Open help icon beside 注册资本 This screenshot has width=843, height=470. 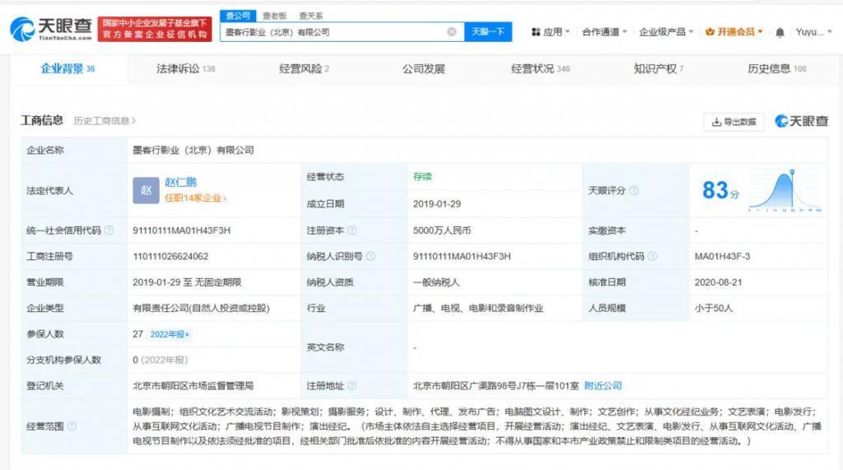pyautogui.click(x=352, y=230)
